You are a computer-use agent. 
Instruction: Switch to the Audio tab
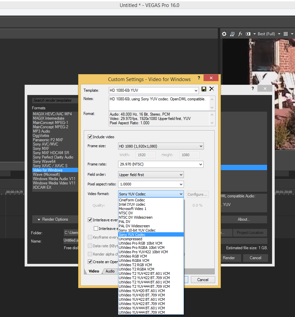[110, 271]
